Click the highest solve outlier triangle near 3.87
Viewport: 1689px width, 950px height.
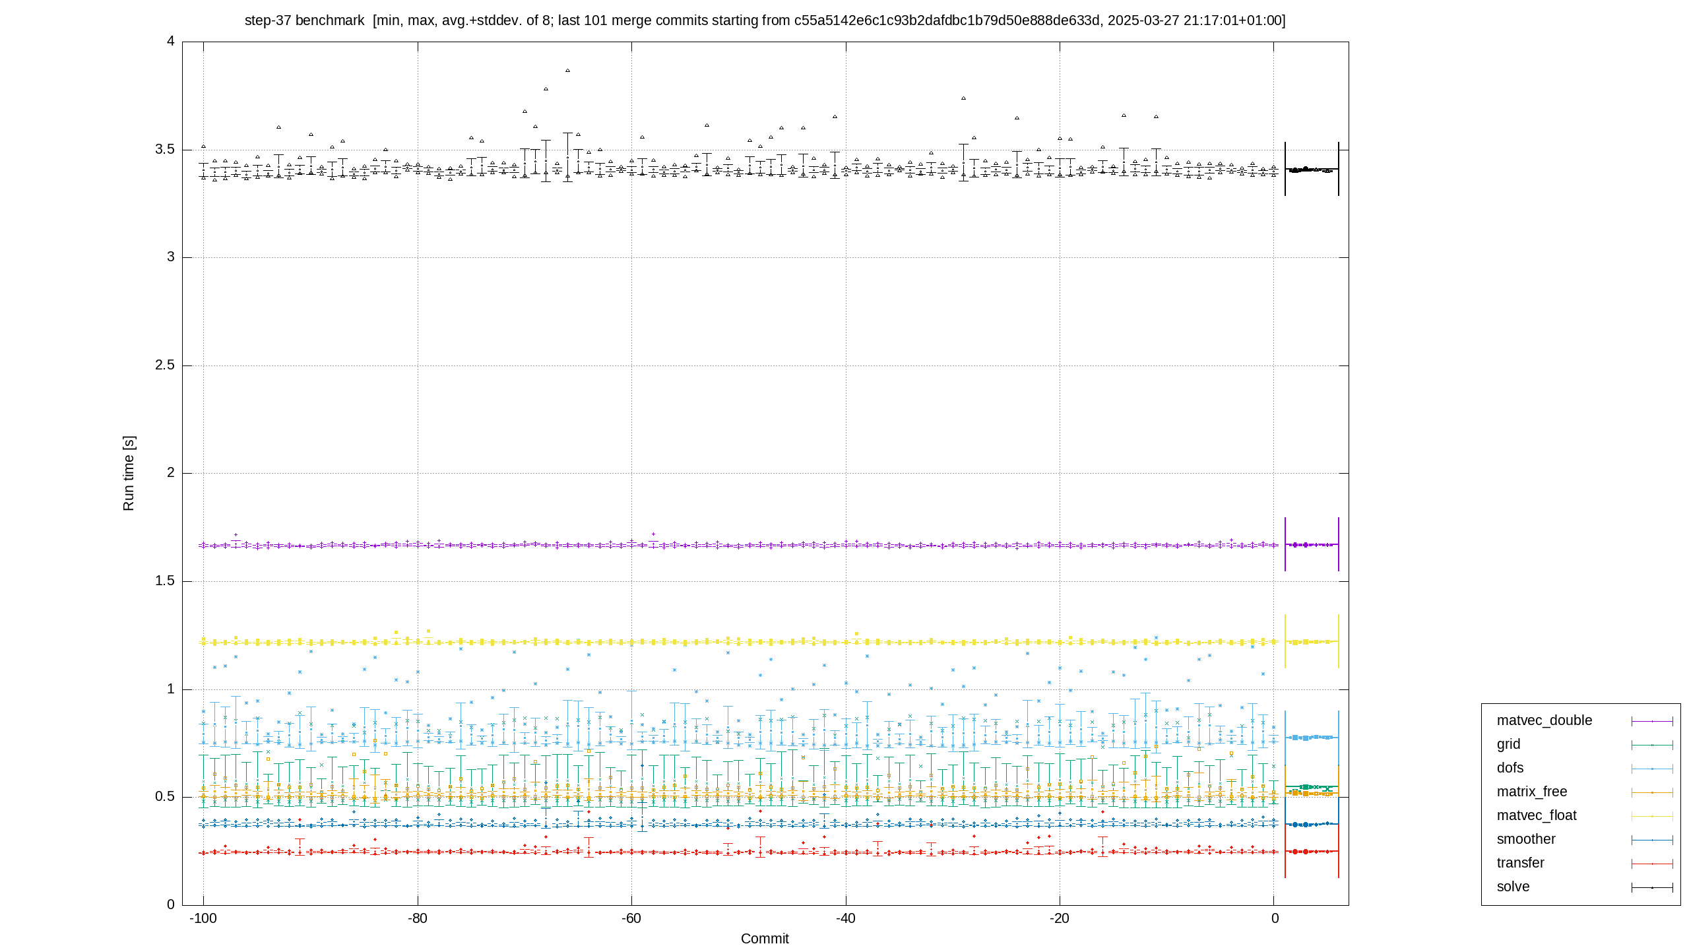click(x=567, y=70)
